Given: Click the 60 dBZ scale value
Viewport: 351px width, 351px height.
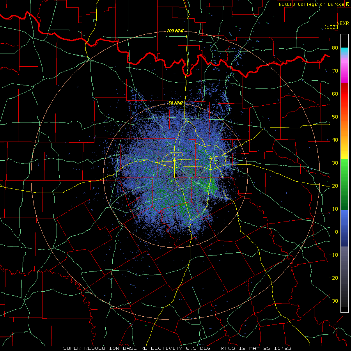Looking at the screenshot, I should (335, 94).
